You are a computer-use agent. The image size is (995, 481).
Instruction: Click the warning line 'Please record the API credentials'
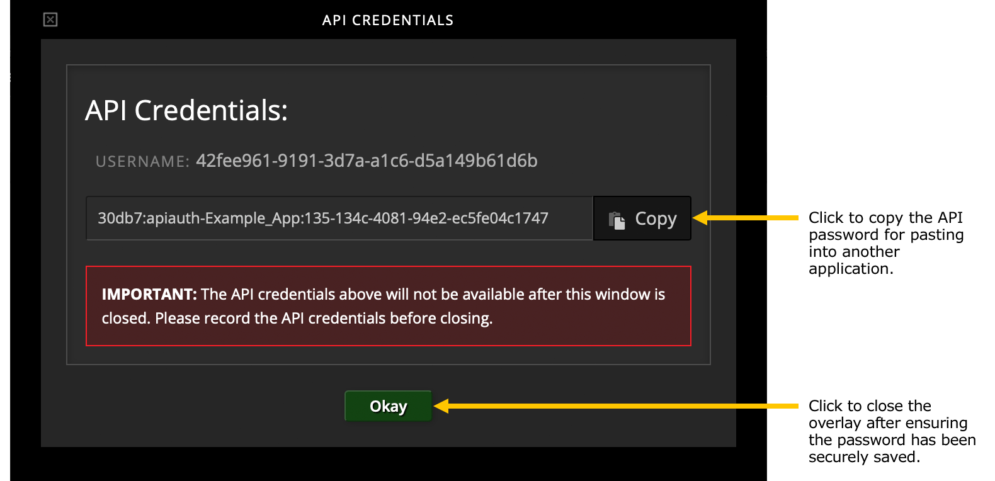tap(324, 318)
